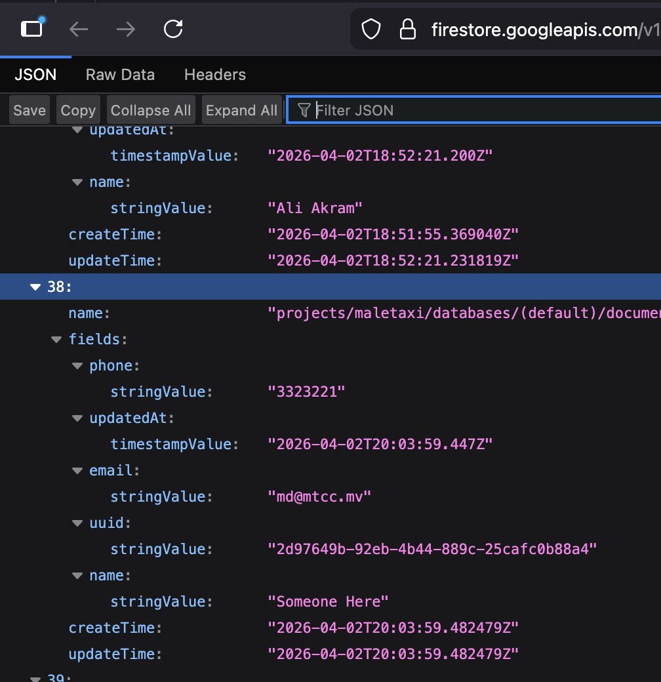
Task: Collapse the name node above "Ali Akram"
Action: (77, 182)
